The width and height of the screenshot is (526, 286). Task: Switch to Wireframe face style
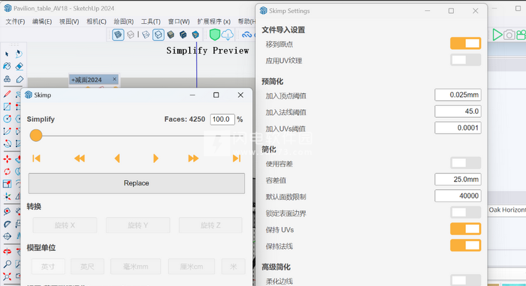pyautogui.click(x=146, y=34)
